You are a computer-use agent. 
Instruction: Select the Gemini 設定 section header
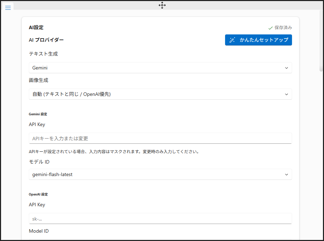click(38, 114)
